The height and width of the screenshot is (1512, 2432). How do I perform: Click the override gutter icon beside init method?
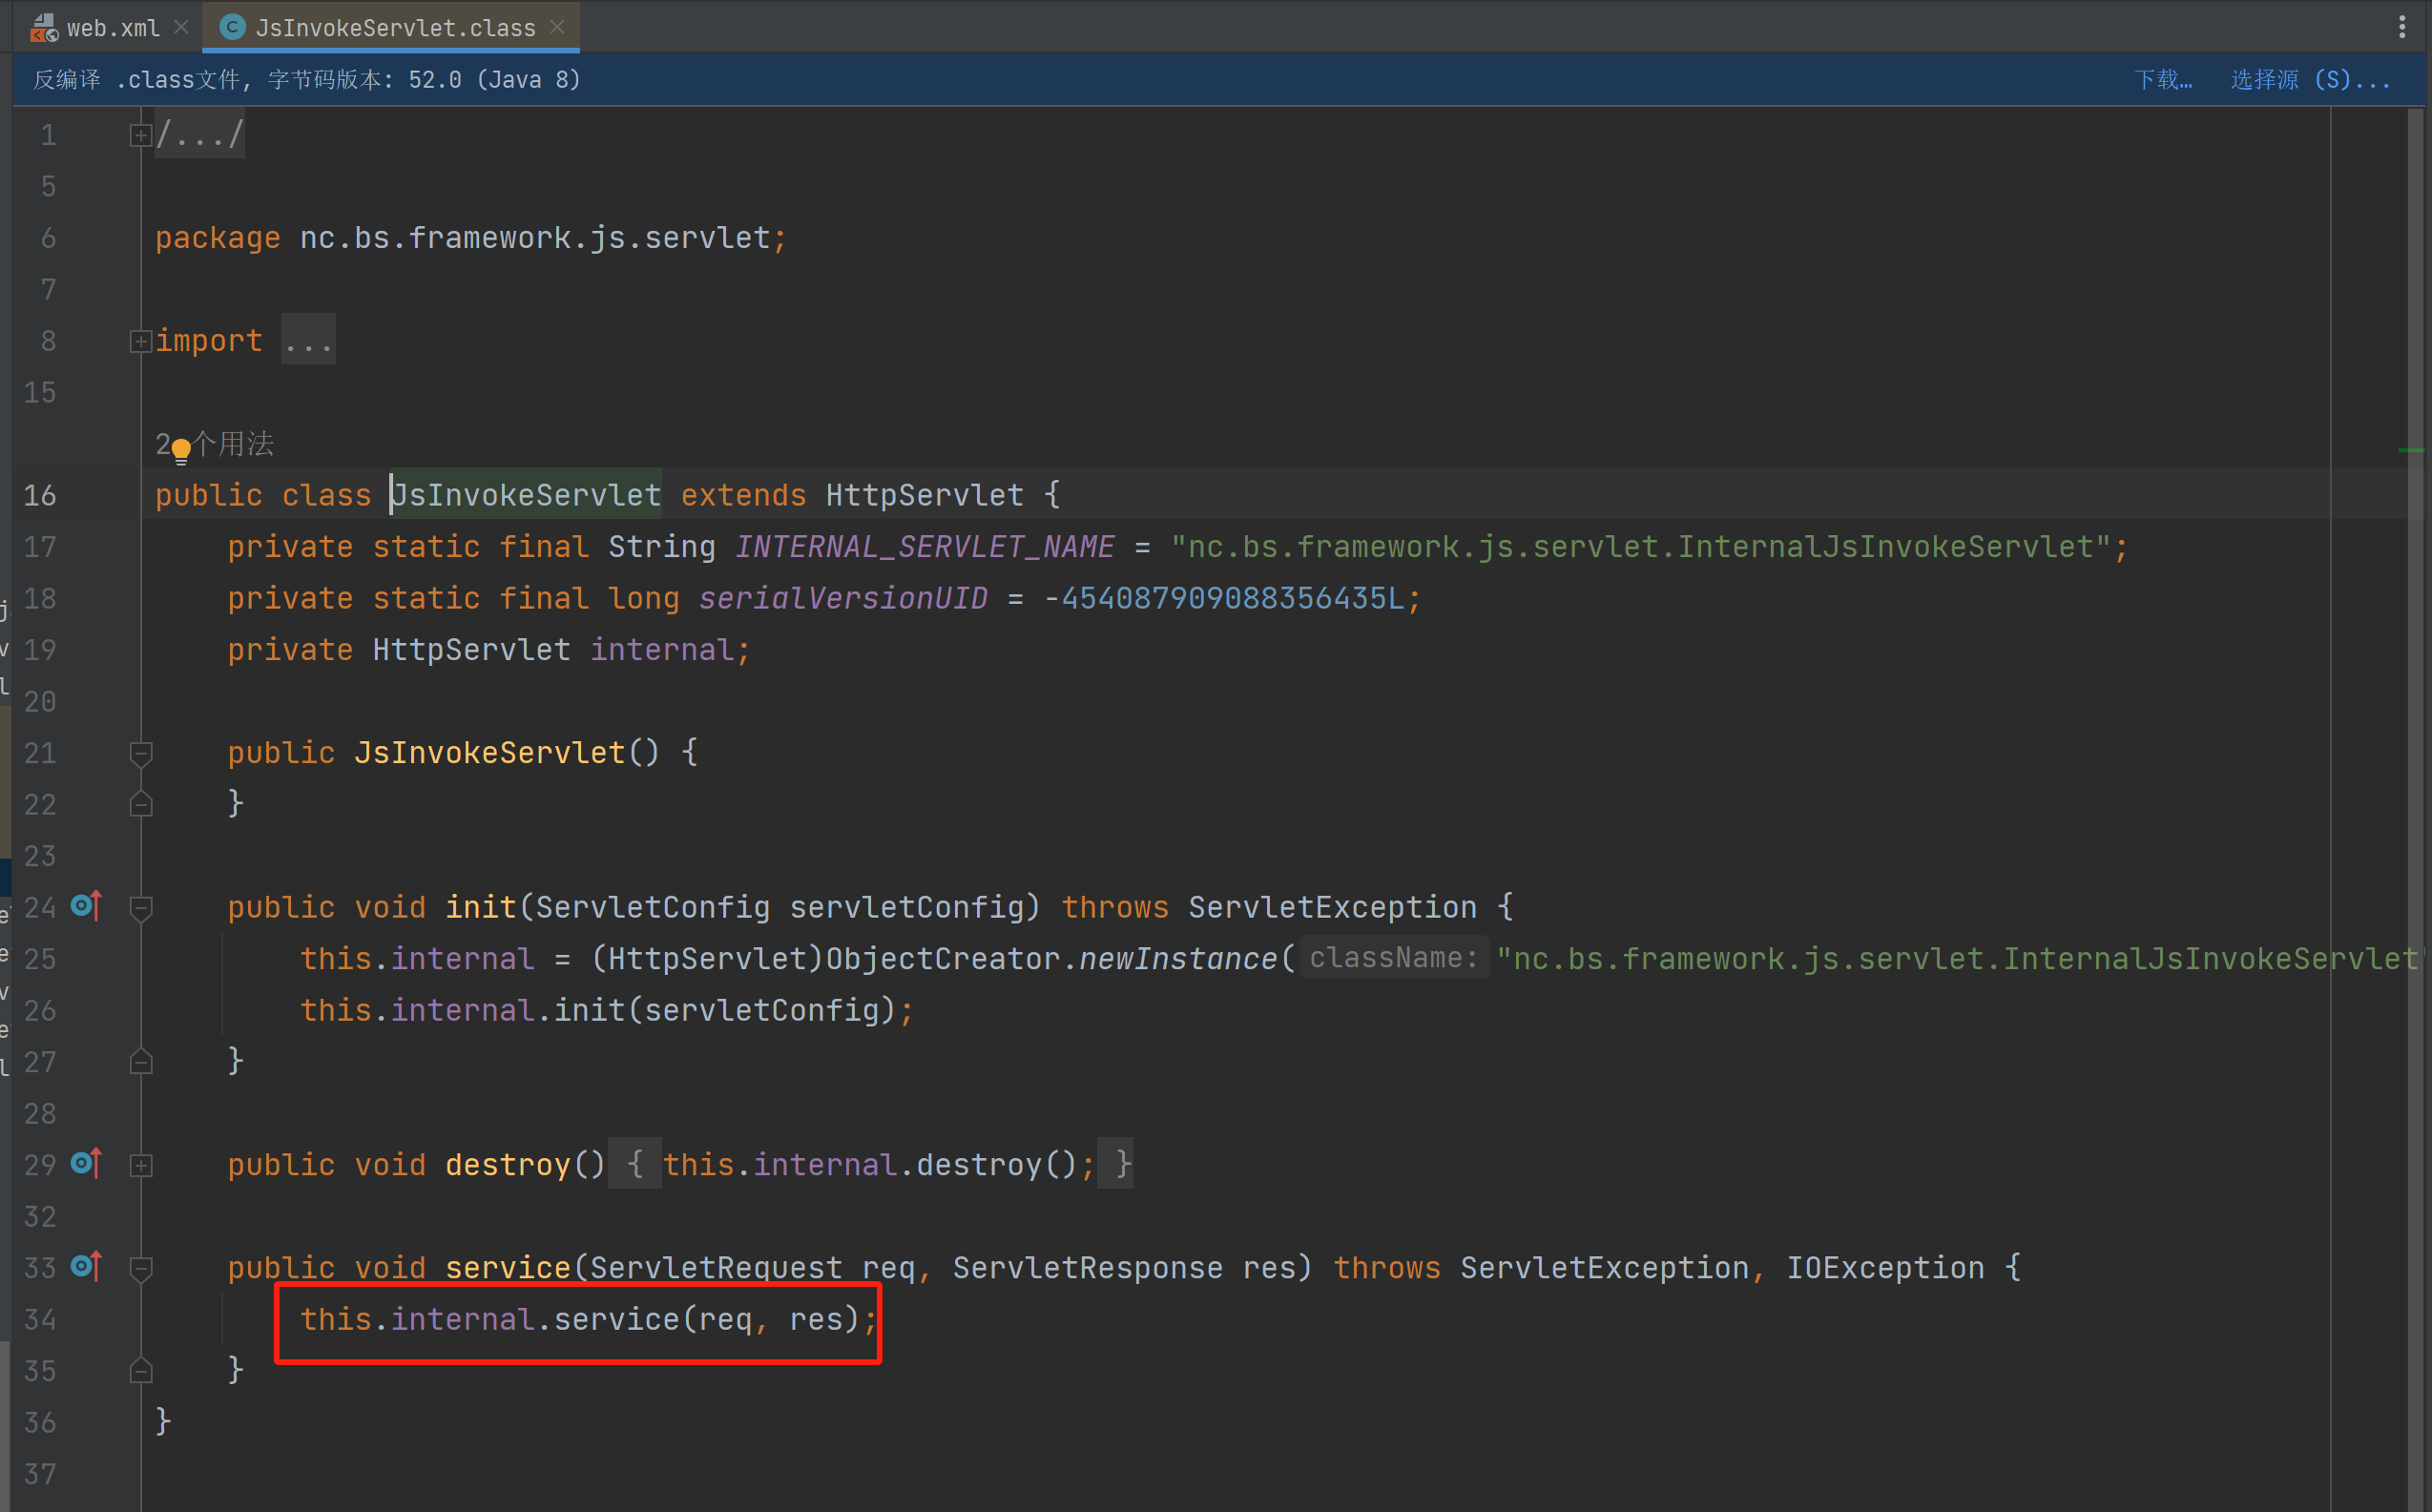click(x=87, y=906)
